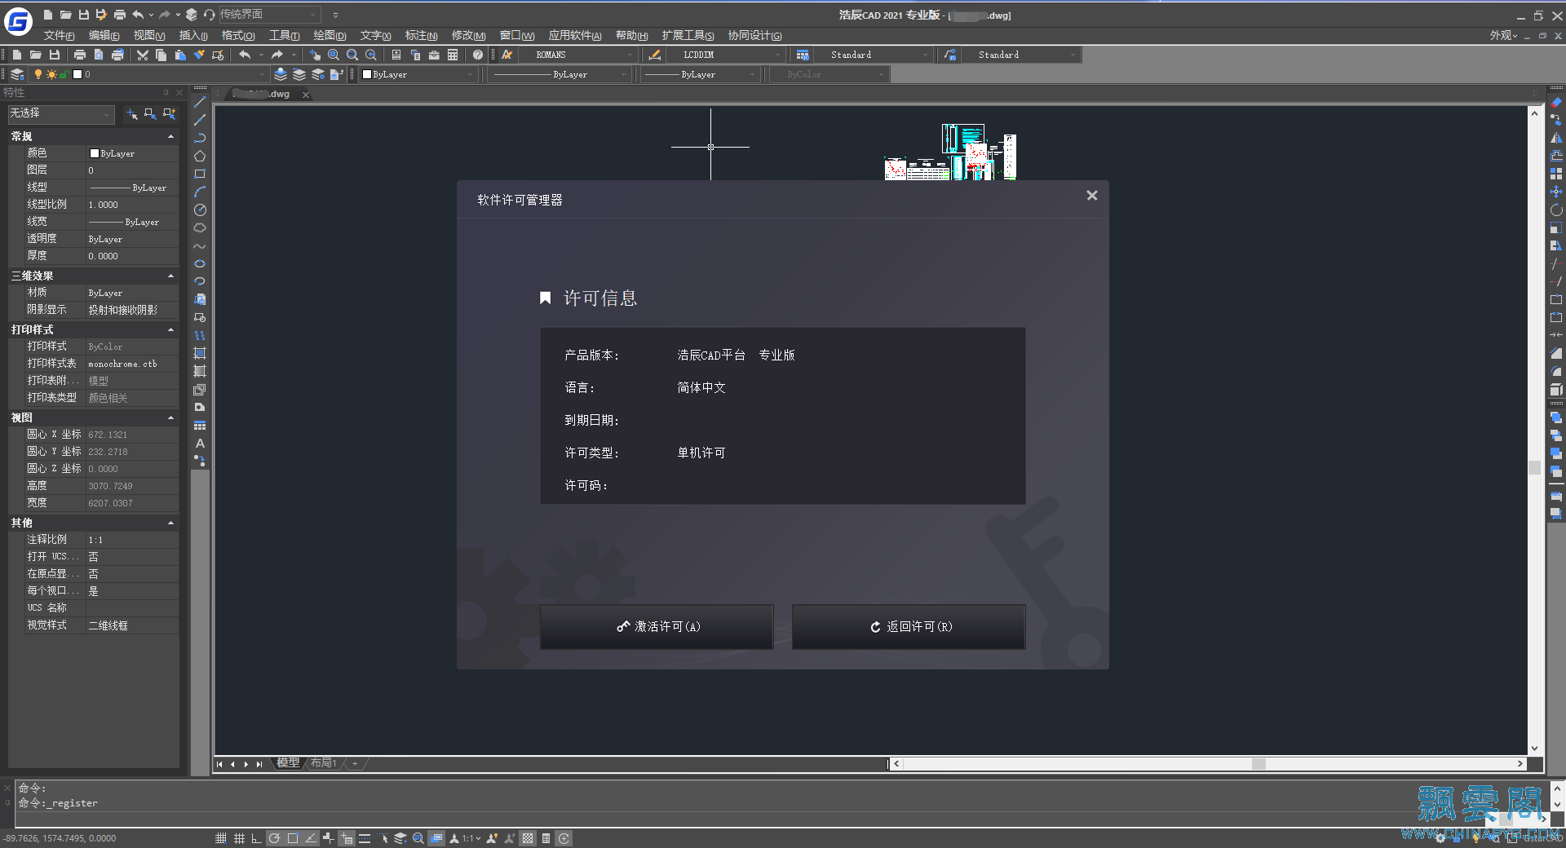
Task: Click the horizontal scrollbar thumb below canvas
Action: pos(1259,764)
